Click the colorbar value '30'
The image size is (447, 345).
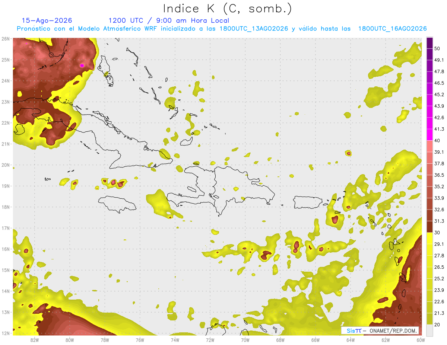pyautogui.click(x=437, y=233)
